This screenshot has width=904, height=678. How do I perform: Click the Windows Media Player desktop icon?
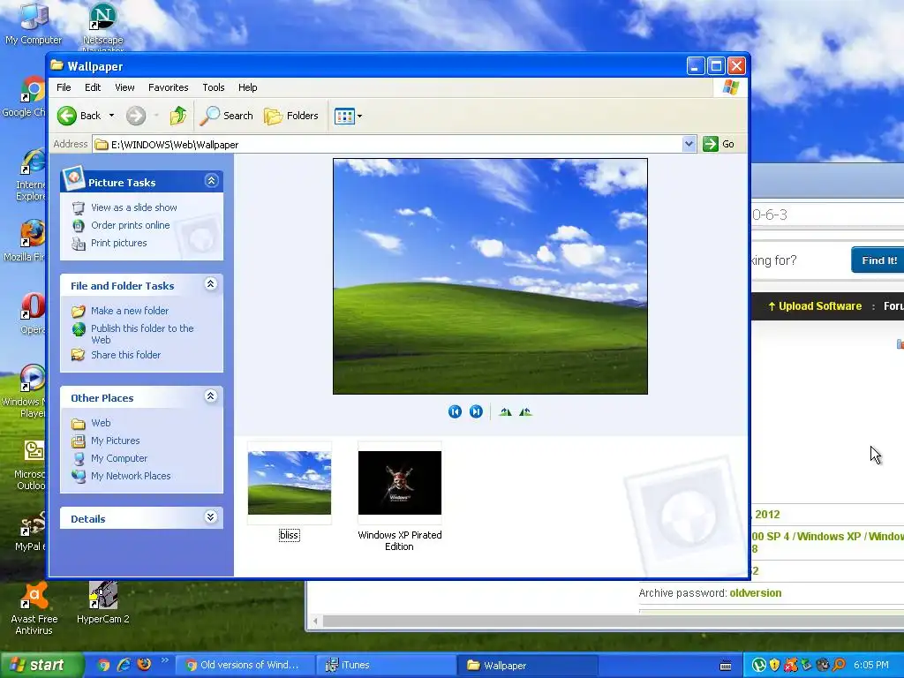(24, 391)
